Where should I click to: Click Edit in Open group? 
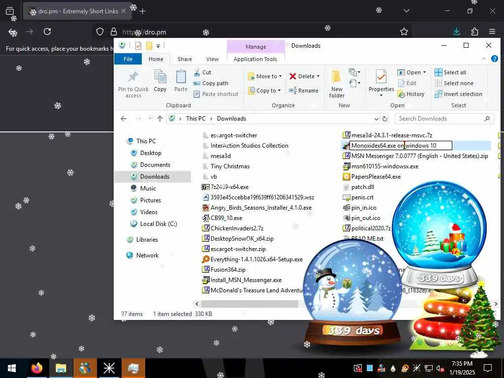407,83
